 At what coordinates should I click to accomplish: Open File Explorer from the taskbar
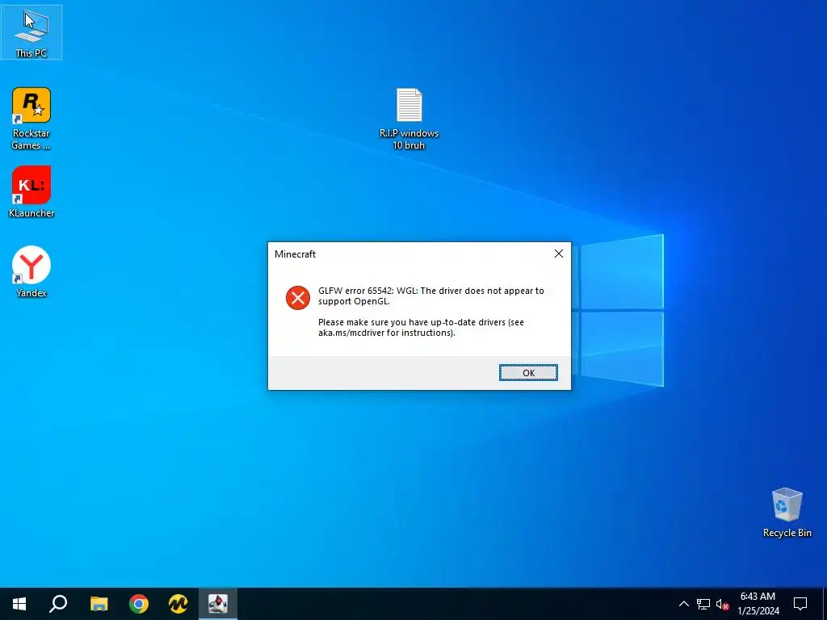99,604
